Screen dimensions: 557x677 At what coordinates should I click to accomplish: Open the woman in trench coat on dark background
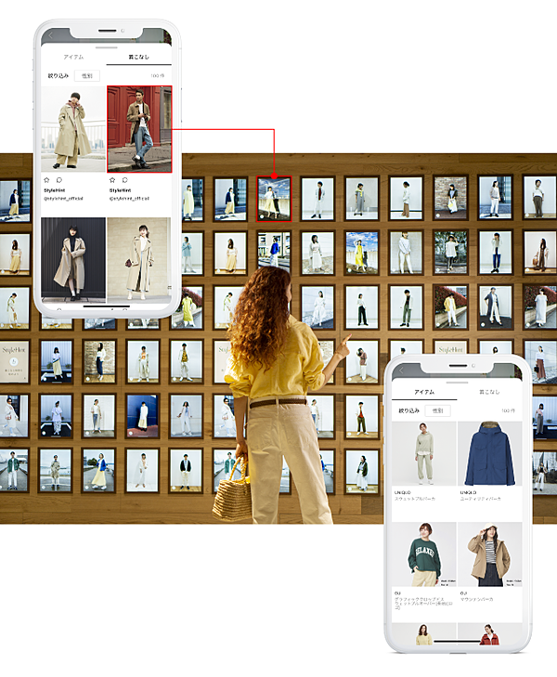[x=73, y=259]
